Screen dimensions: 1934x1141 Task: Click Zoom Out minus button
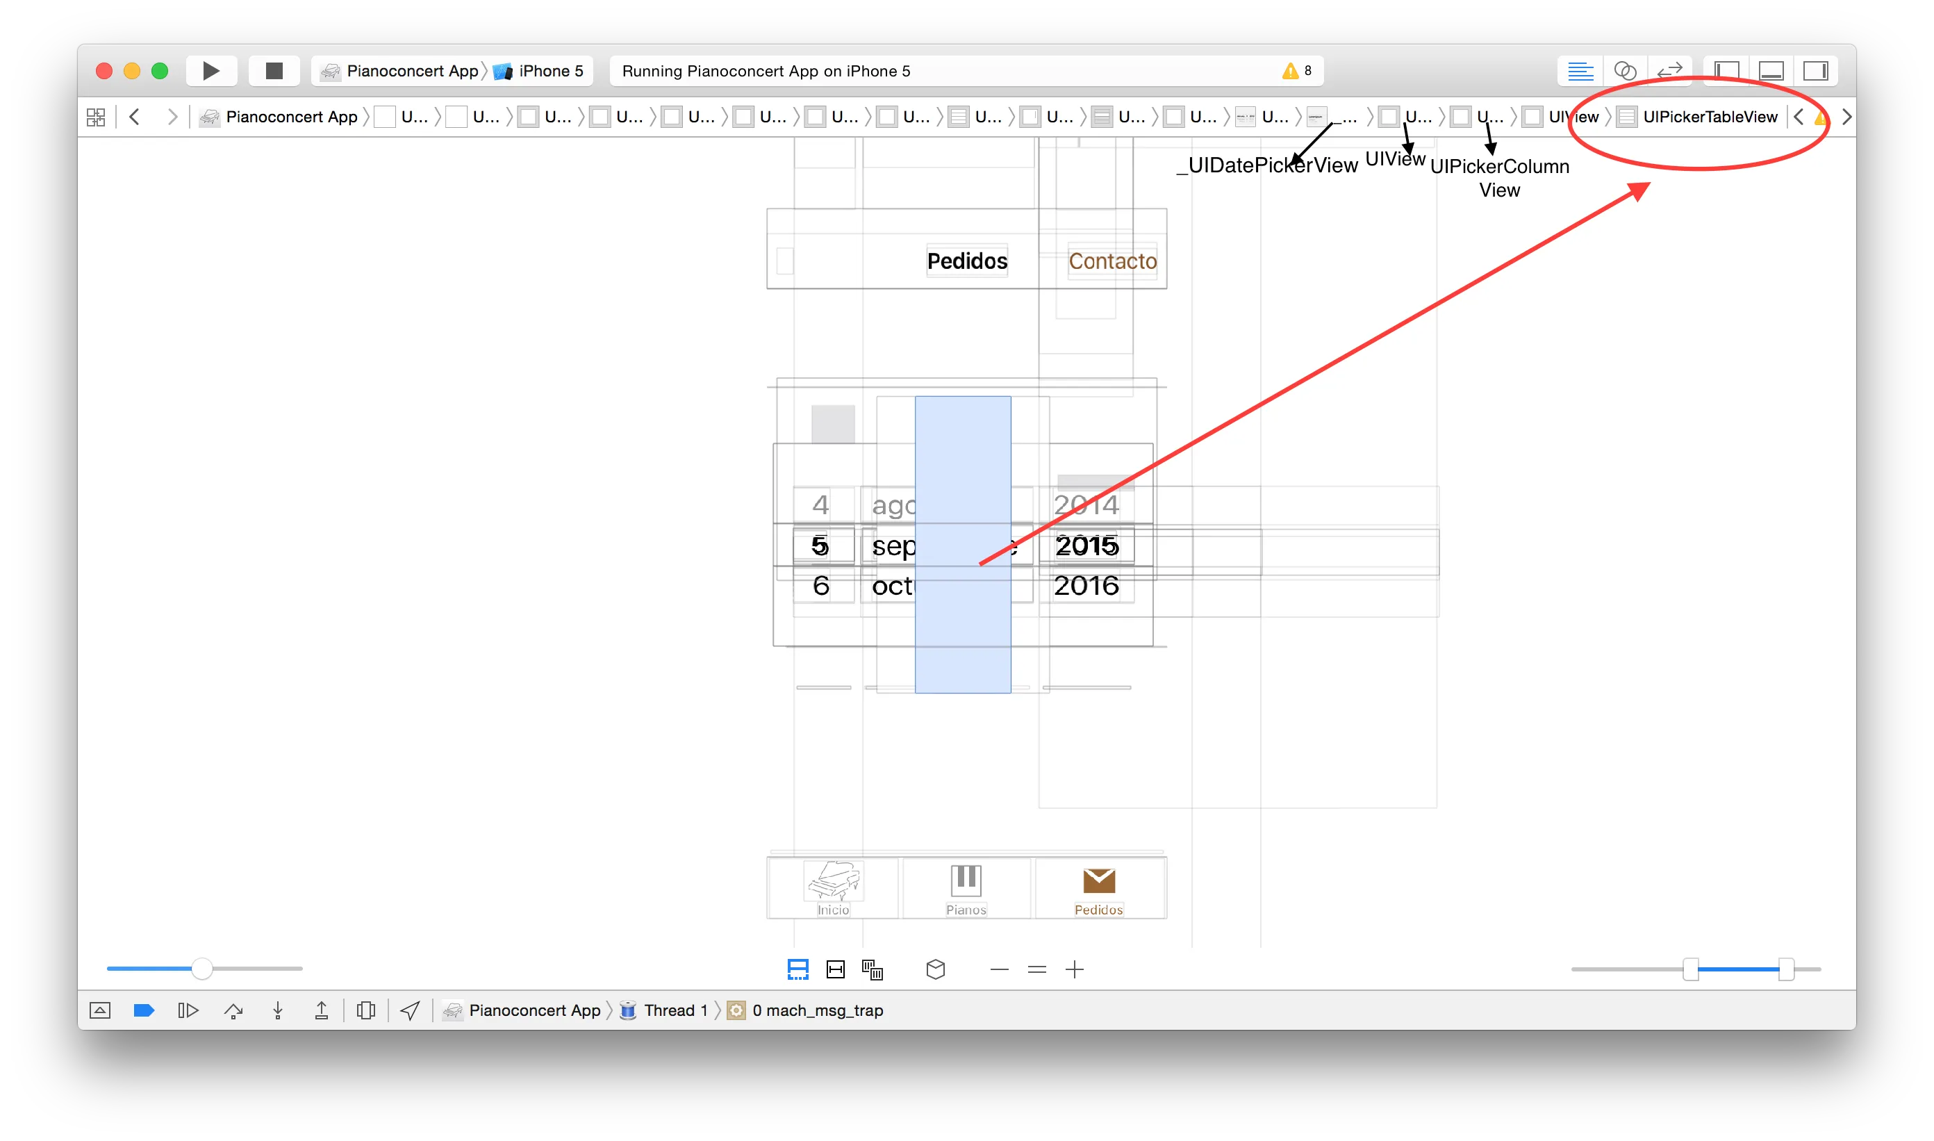click(x=999, y=969)
